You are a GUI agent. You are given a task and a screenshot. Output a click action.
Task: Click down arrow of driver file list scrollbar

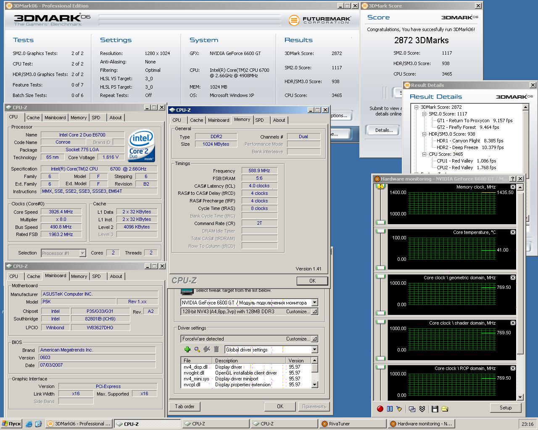click(x=314, y=385)
